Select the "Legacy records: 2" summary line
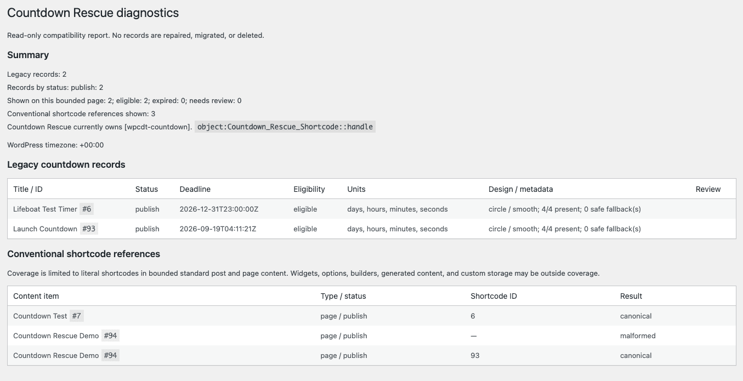 tap(37, 74)
